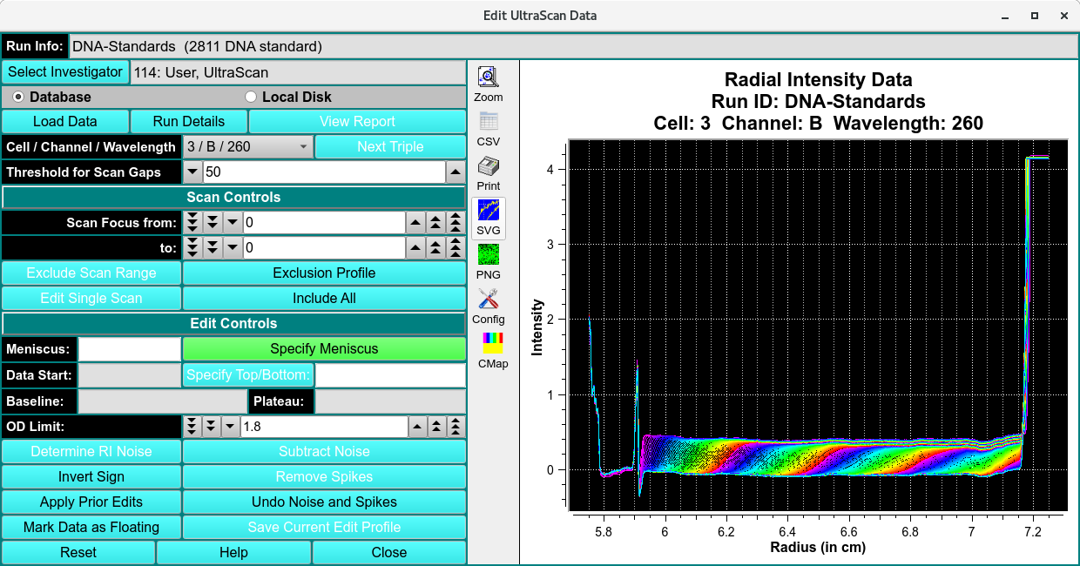Click the Select Investigator button
This screenshot has width=1080, height=566.
[65, 72]
